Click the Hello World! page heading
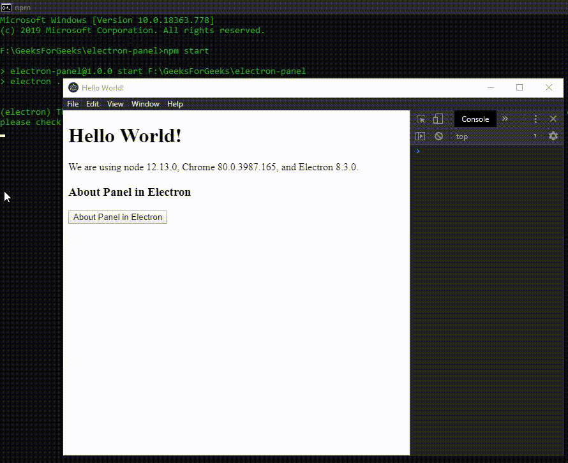This screenshot has height=463, width=568. pyautogui.click(x=125, y=136)
